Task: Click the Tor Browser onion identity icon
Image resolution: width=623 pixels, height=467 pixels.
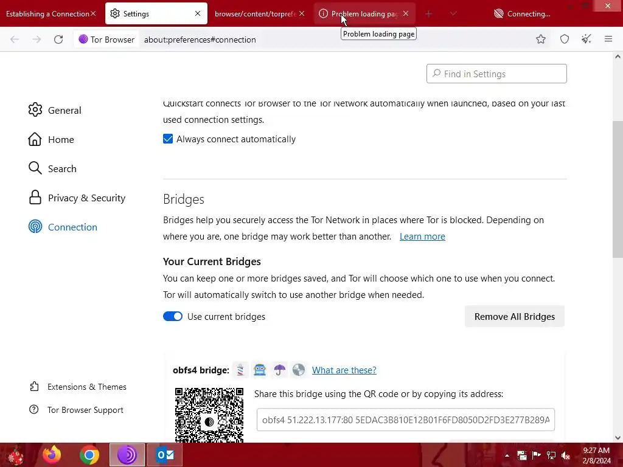Action: pyautogui.click(x=83, y=40)
